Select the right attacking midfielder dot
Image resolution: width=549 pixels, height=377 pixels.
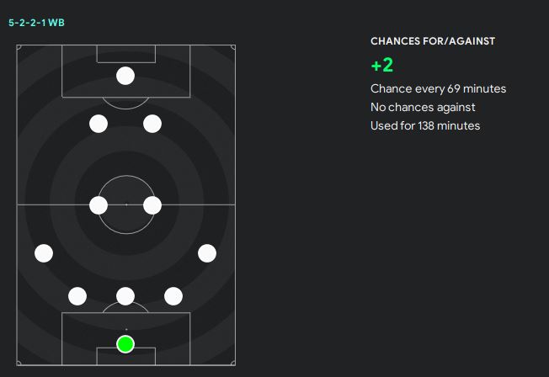click(152, 124)
